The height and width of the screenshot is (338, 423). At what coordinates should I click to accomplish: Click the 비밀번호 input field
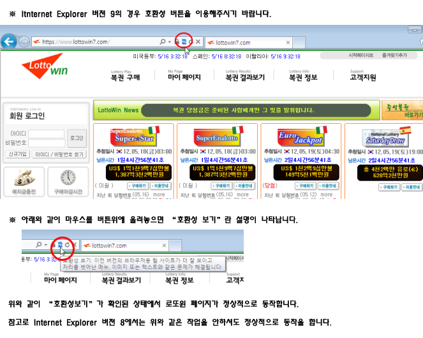pos(47,143)
